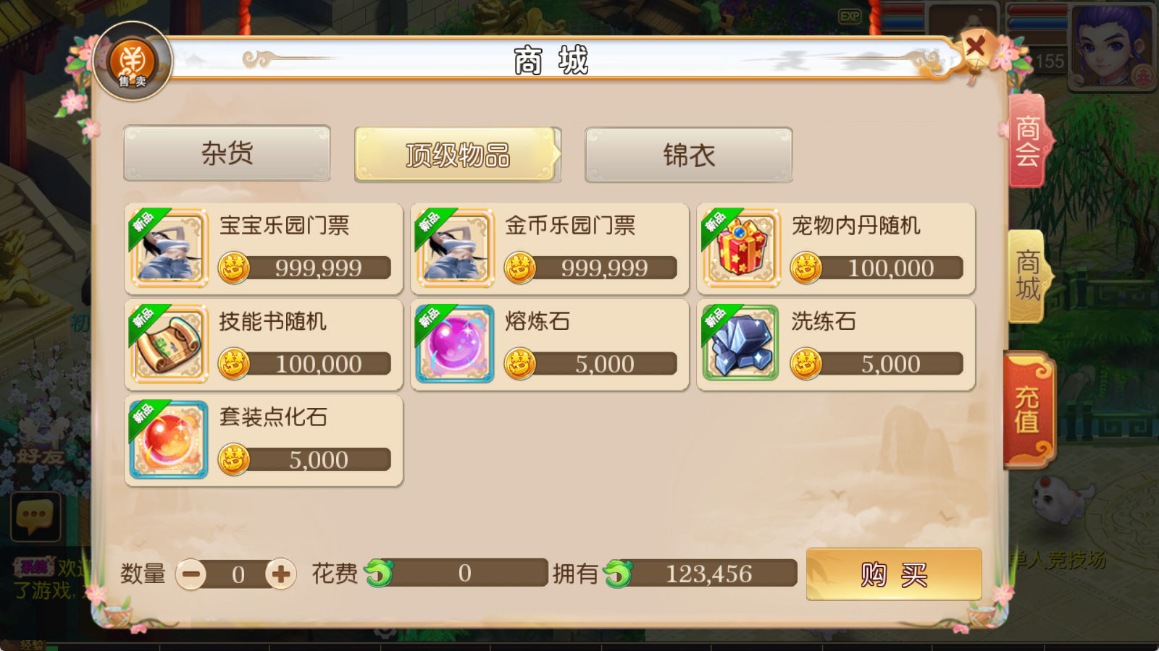
Task: Increase quantity with the plus button
Action: click(281, 574)
